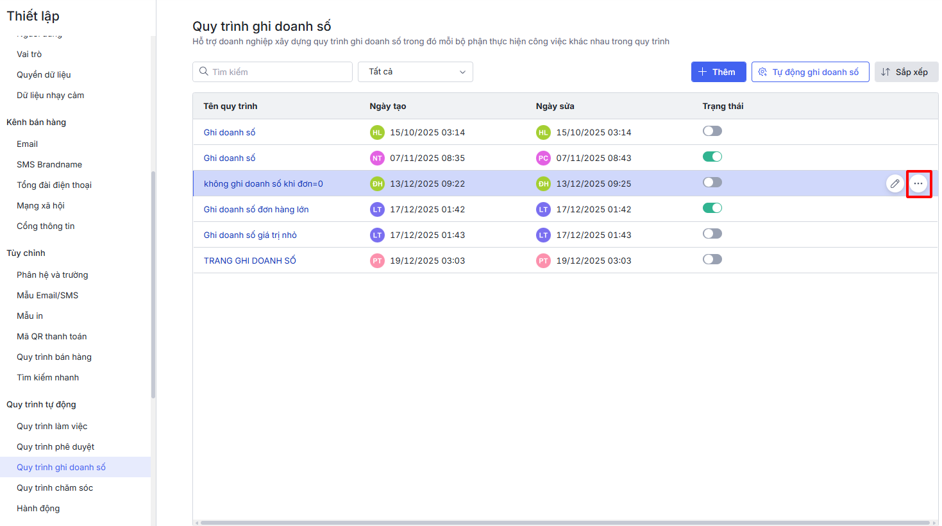Click the pencil edit icon in highlighted row
The image size is (942, 526).
click(895, 183)
